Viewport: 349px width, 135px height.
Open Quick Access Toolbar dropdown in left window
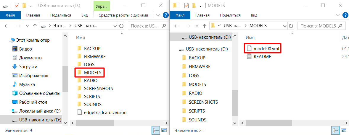tap(31, 5)
